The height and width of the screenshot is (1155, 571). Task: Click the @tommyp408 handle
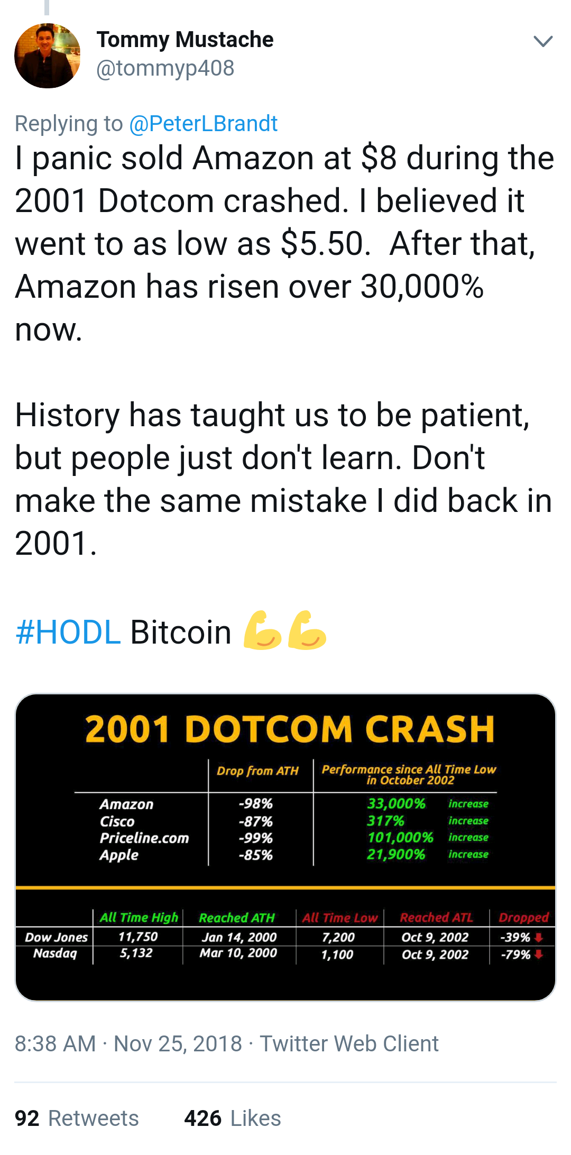point(165,68)
